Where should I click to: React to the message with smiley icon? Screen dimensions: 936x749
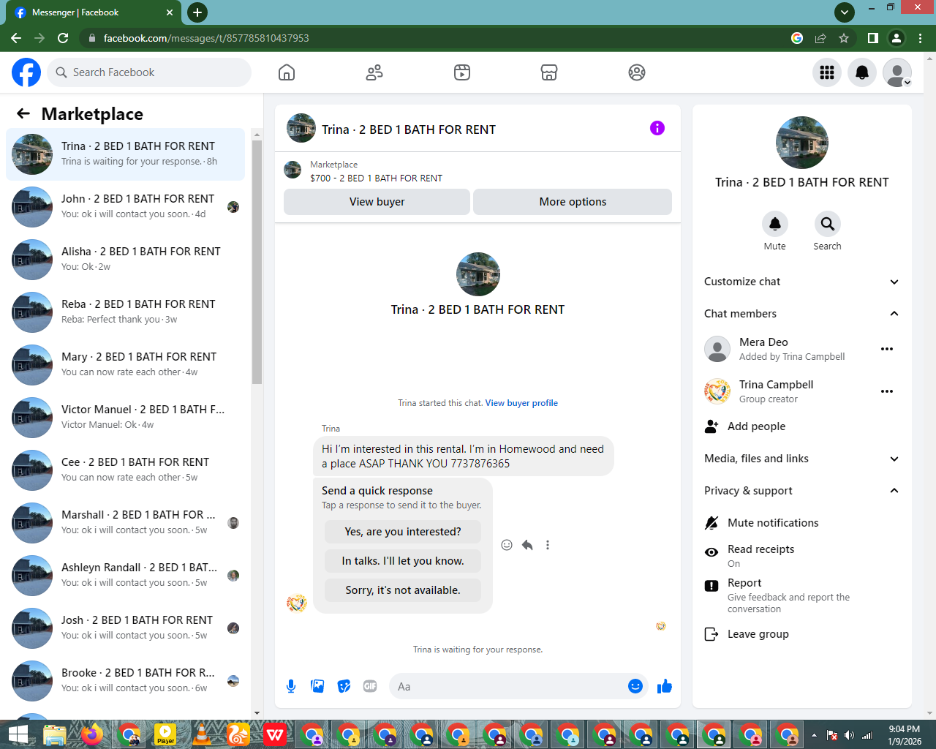(x=507, y=545)
